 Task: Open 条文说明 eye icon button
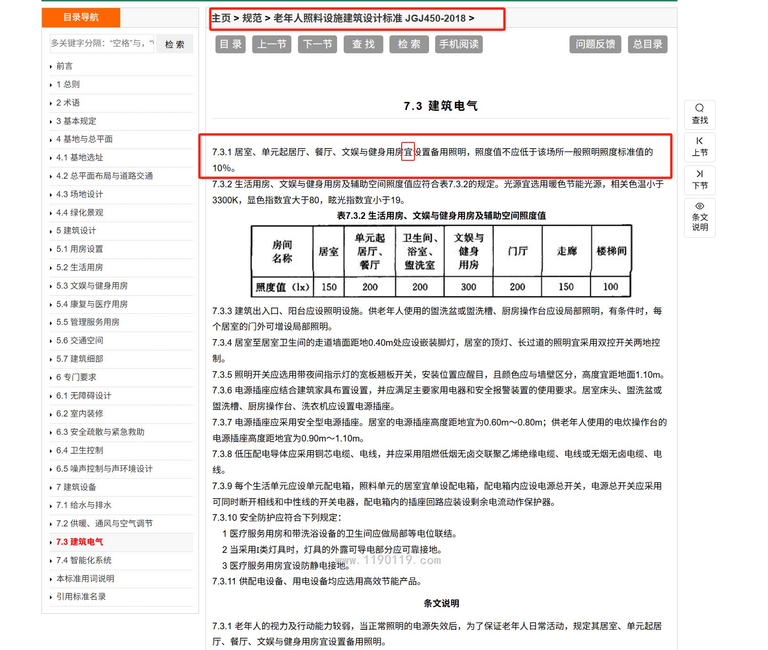[700, 217]
